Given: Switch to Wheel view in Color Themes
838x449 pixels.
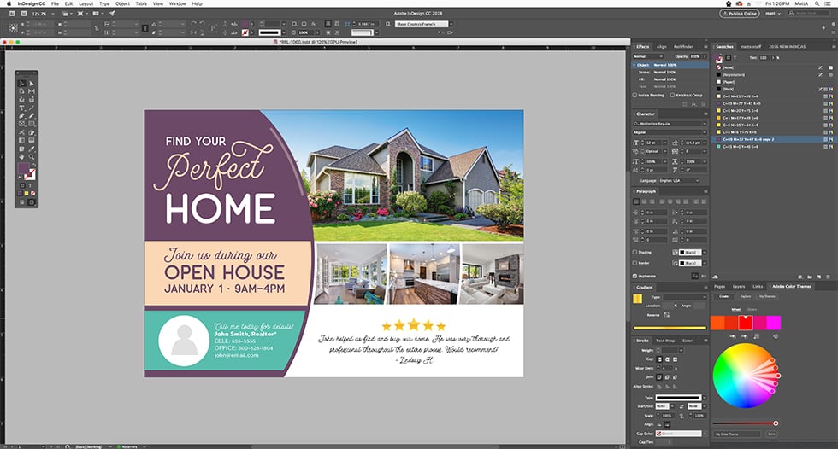Looking at the screenshot, I should 736,309.
